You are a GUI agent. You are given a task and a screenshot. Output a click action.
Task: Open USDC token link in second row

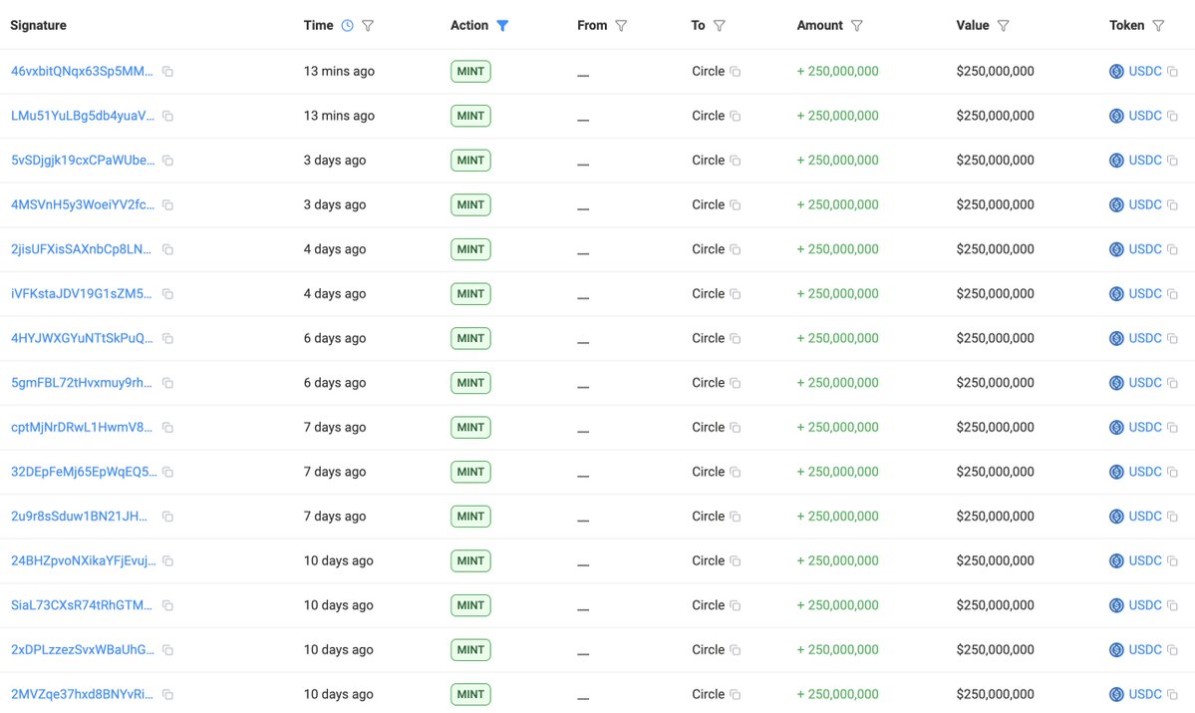[x=1144, y=117]
